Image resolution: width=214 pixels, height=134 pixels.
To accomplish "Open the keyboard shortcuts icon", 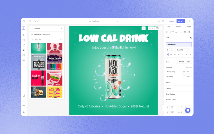I will (24, 106).
